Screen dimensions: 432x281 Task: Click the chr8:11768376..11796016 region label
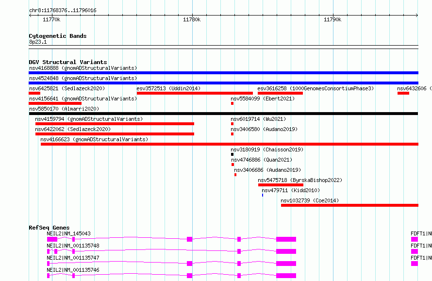tap(63, 10)
